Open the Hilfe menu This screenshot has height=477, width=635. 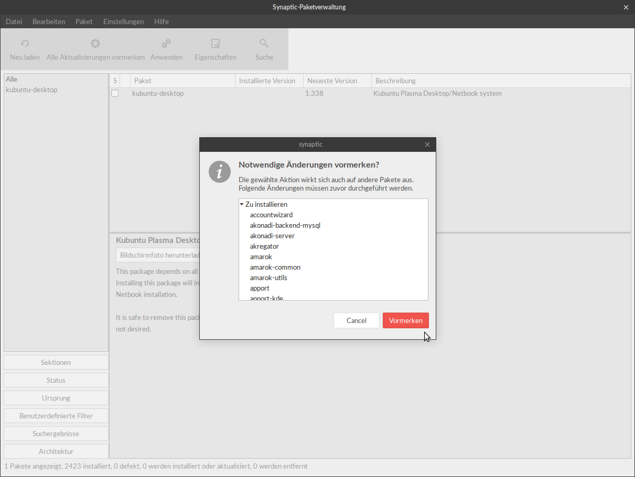162,21
